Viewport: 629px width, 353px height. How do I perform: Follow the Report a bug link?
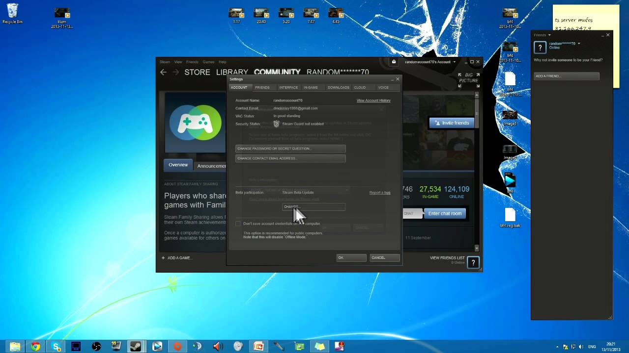(380, 193)
